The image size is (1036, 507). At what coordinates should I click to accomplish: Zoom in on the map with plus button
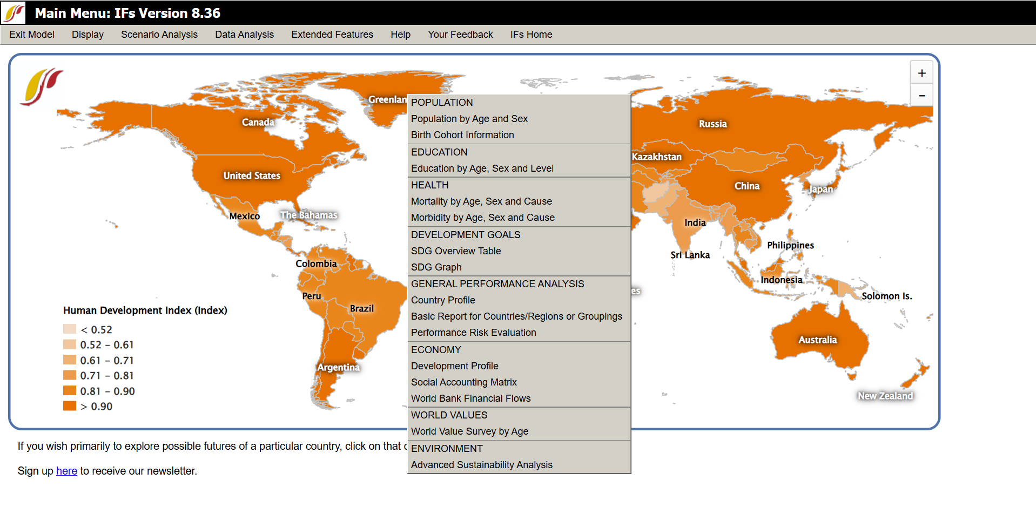click(921, 73)
